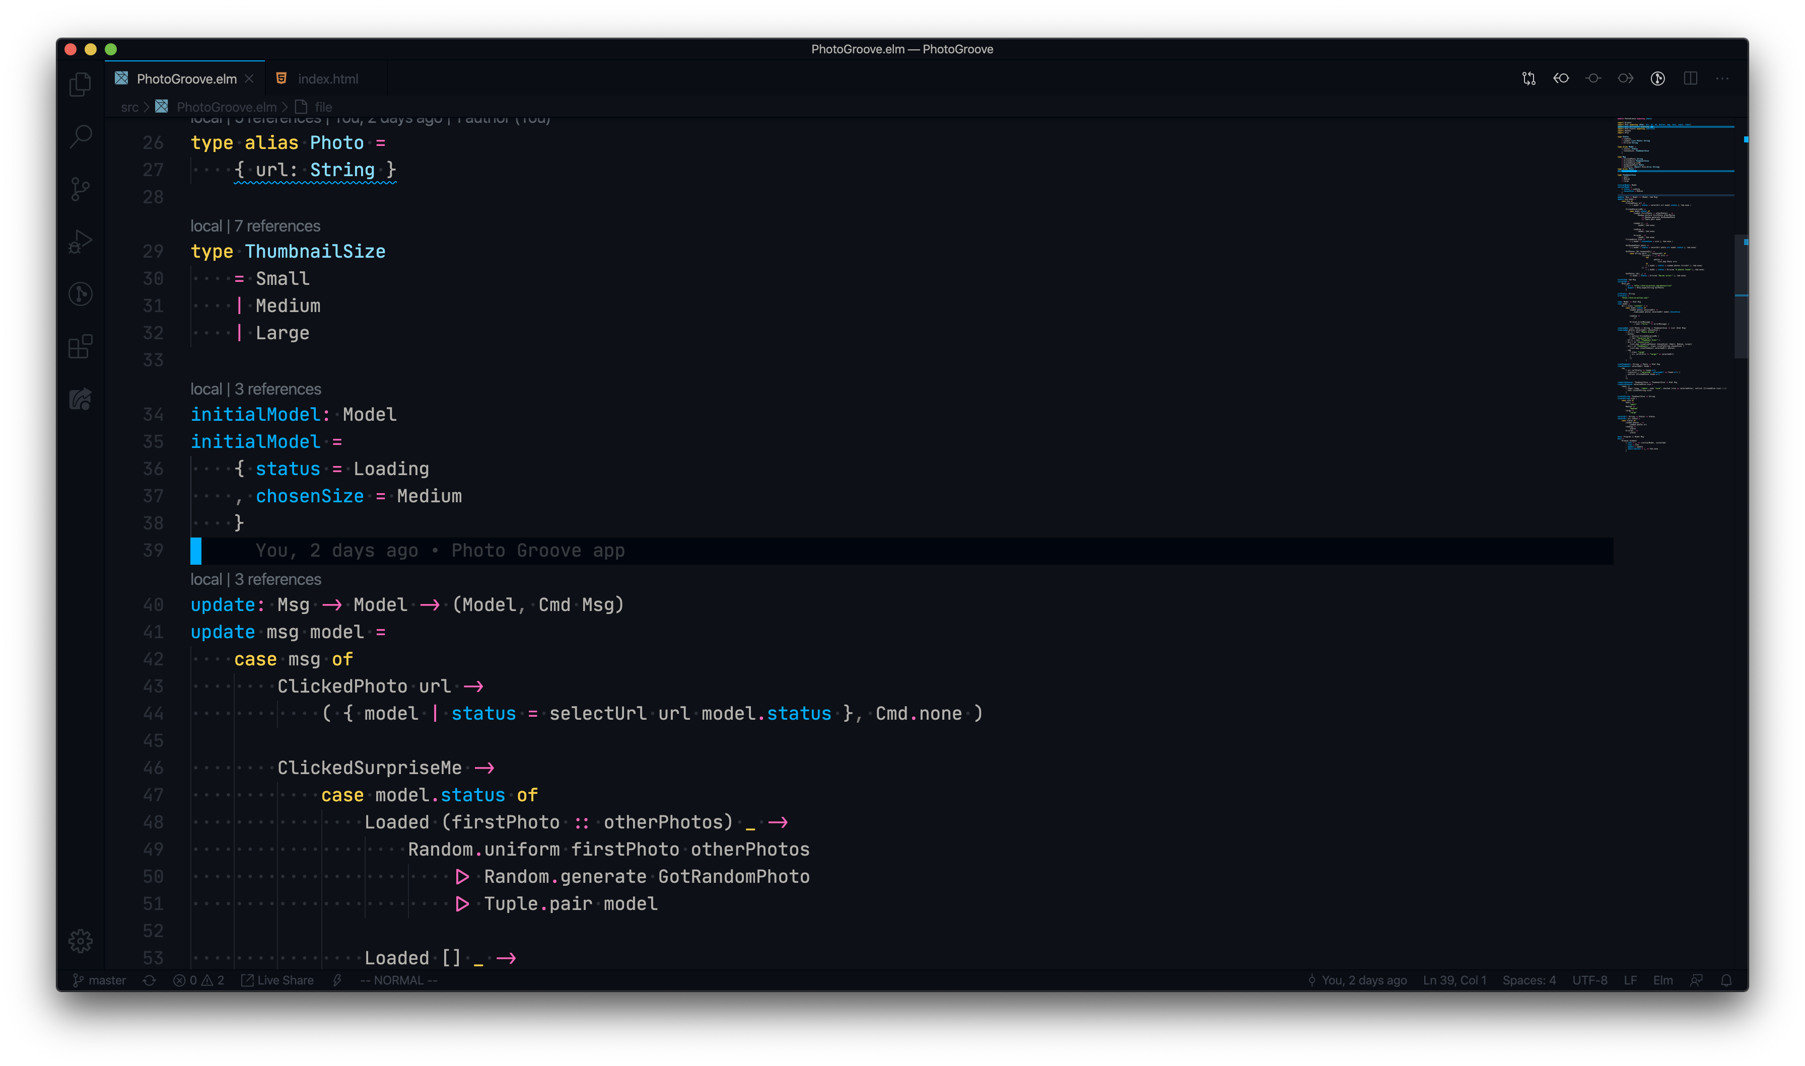Synchronize changes via status bar sync icon
The image size is (1805, 1066).
click(x=150, y=980)
